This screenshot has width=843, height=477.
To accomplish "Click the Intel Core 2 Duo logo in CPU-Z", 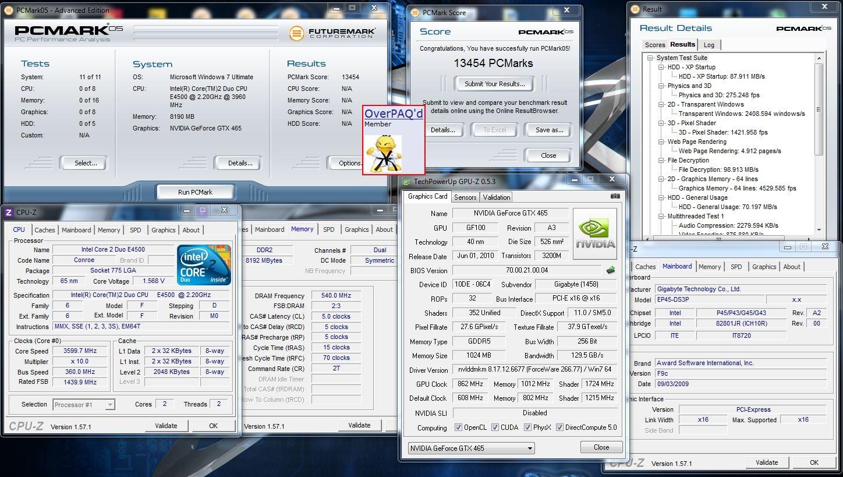I will coord(204,265).
